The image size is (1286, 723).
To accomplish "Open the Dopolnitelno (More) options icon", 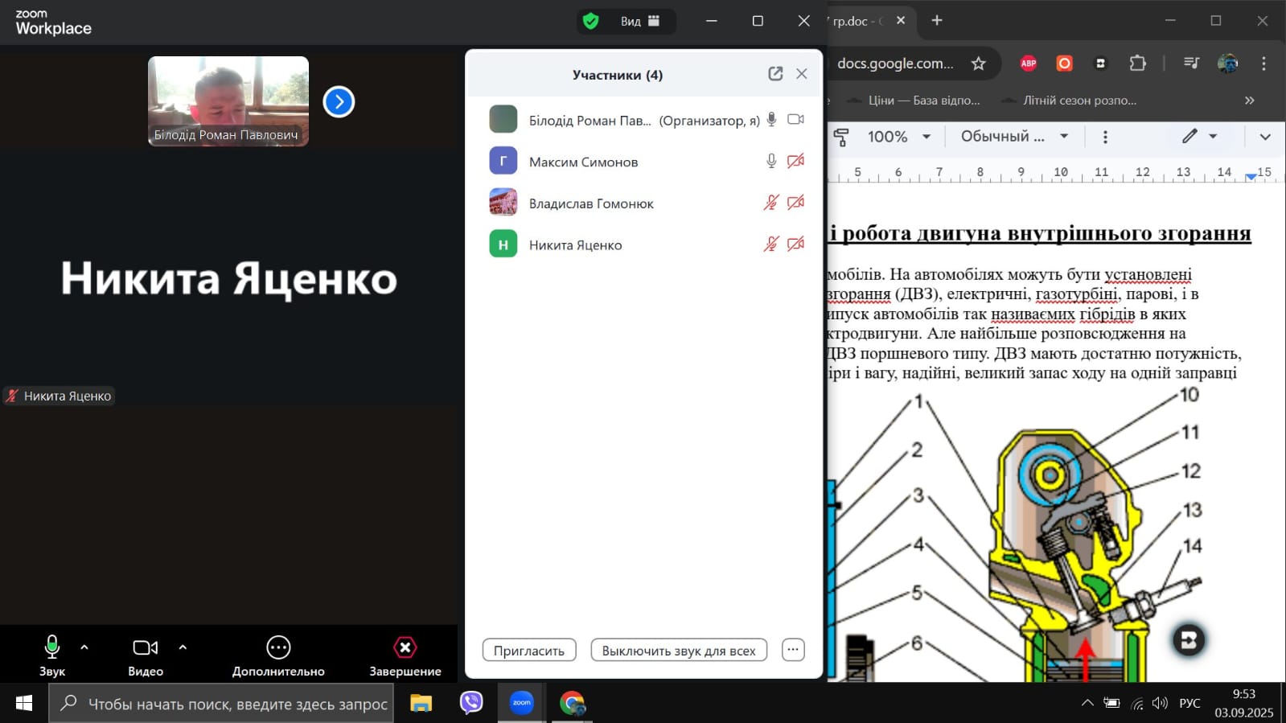I will click(278, 647).
